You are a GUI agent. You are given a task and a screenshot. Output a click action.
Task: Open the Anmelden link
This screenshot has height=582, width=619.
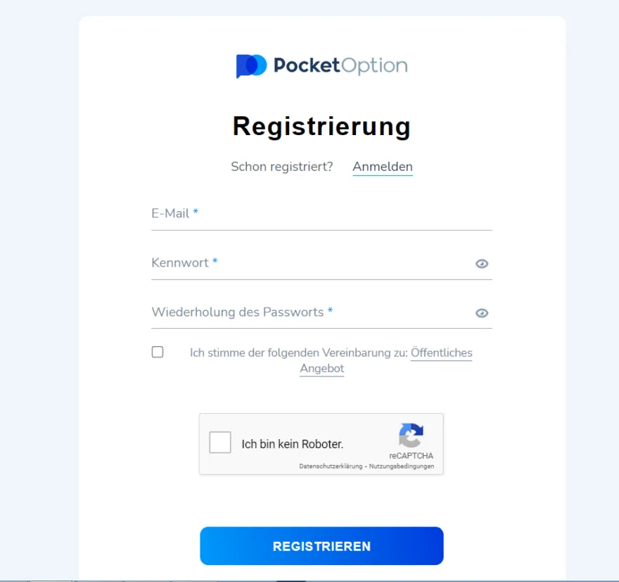382,166
